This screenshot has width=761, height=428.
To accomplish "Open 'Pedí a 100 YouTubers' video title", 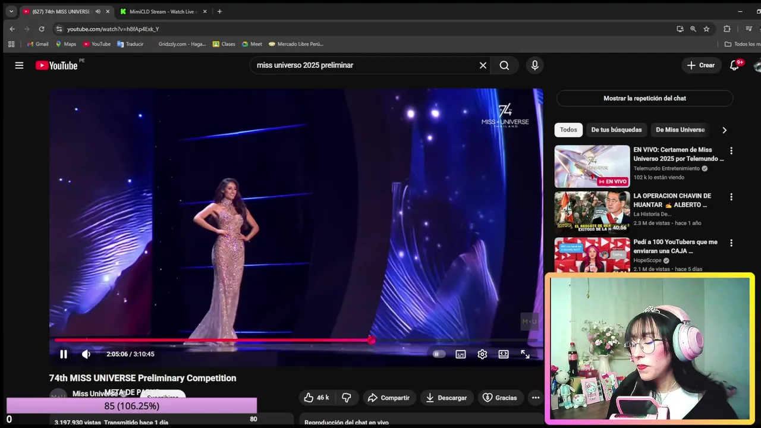I will tap(675, 247).
